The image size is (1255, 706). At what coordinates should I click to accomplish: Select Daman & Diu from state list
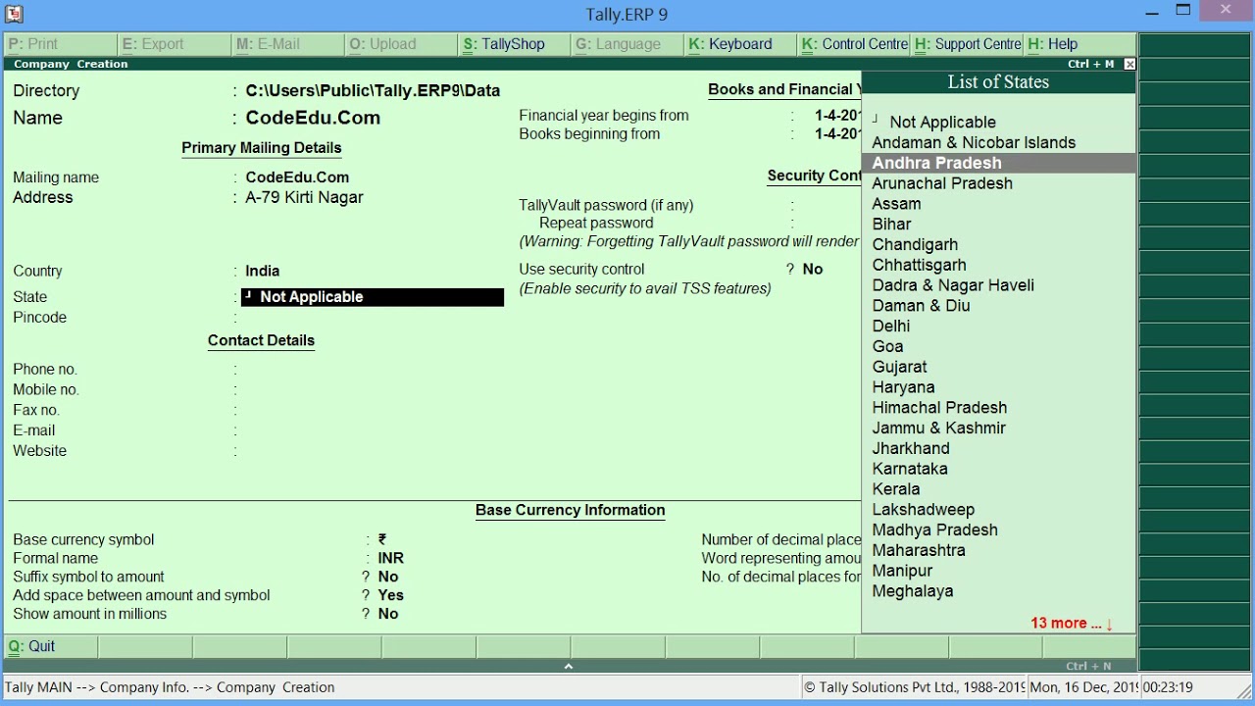[921, 306]
